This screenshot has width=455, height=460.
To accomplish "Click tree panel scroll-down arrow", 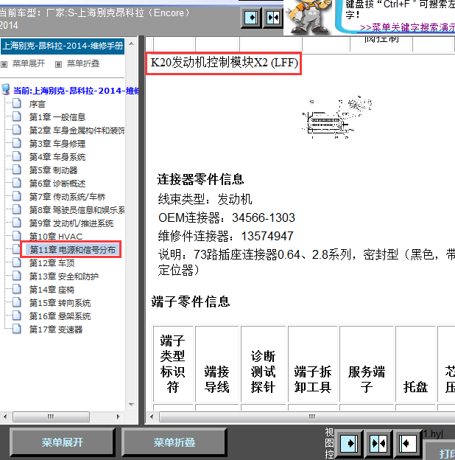I will pos(131,405).
